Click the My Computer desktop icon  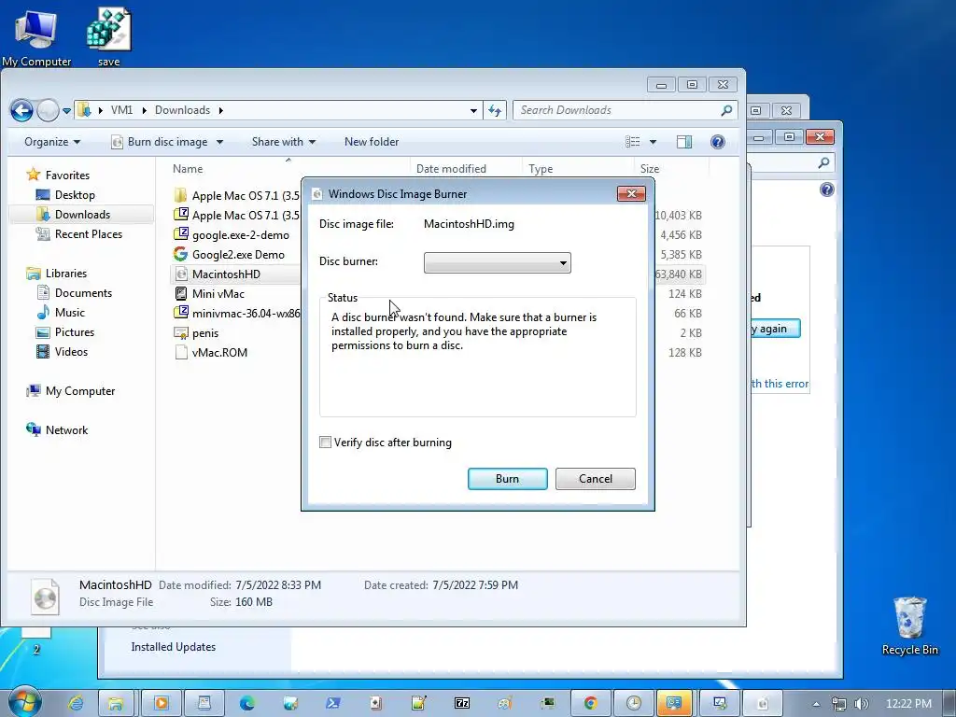[36, 36]
